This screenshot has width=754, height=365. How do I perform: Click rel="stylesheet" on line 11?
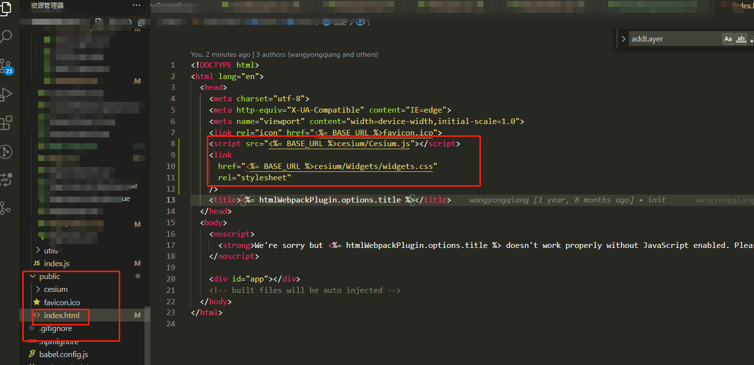coord(255,178)
